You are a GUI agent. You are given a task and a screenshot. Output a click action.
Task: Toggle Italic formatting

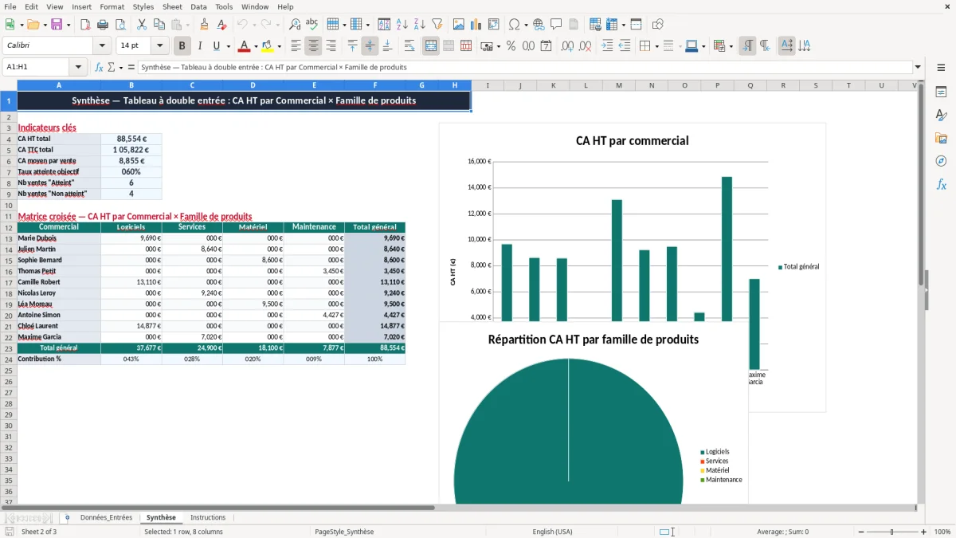(x=200, y=46)
